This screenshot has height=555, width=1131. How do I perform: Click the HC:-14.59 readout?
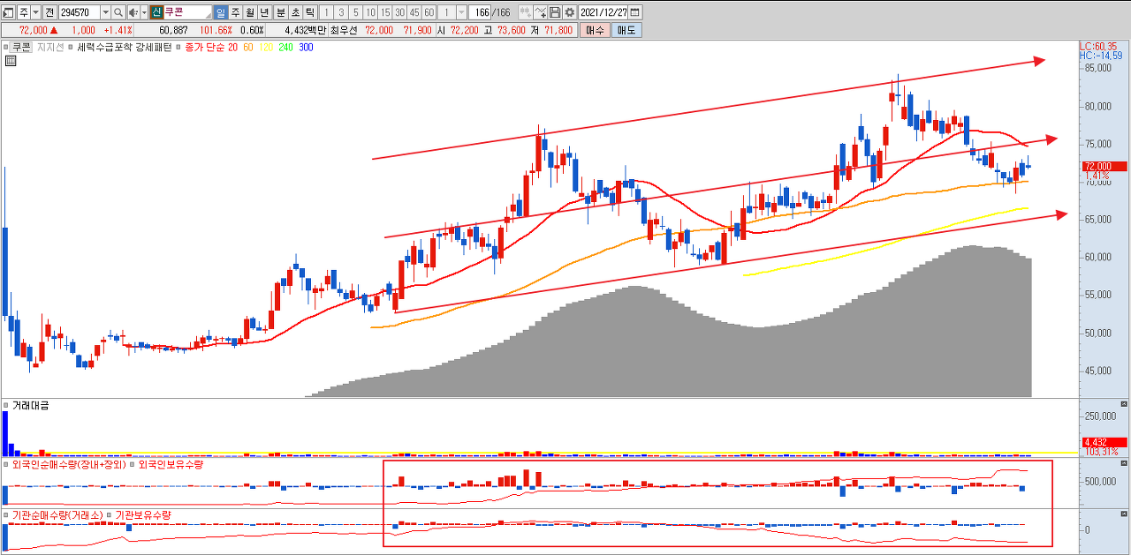click(1101, 56)
